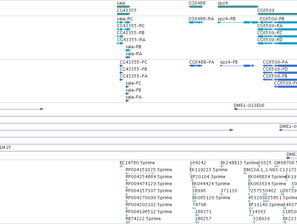Select the spz4-PB protein feature
297x224 pixels.
[x=238, y=66]
